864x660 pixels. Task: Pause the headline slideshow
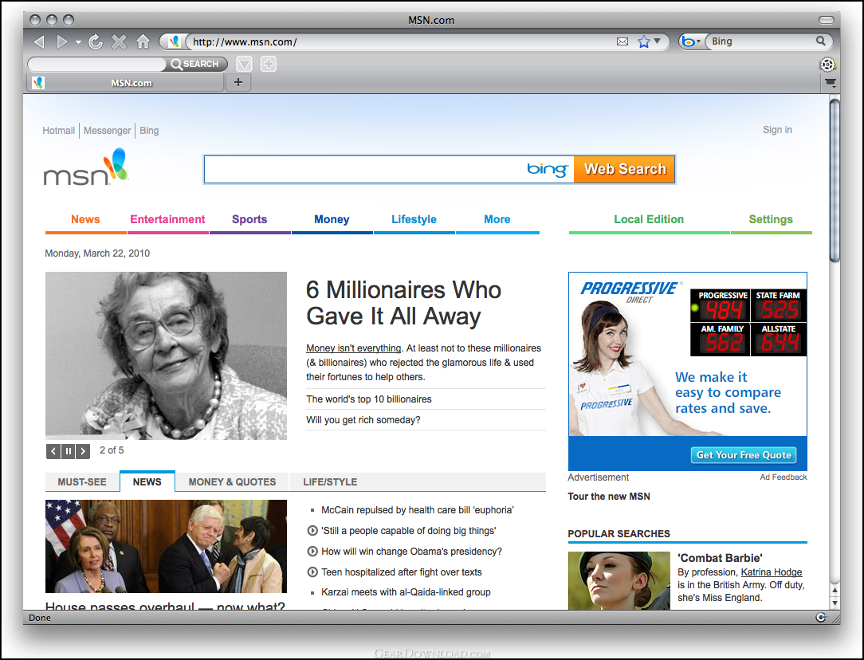[69, 452]
